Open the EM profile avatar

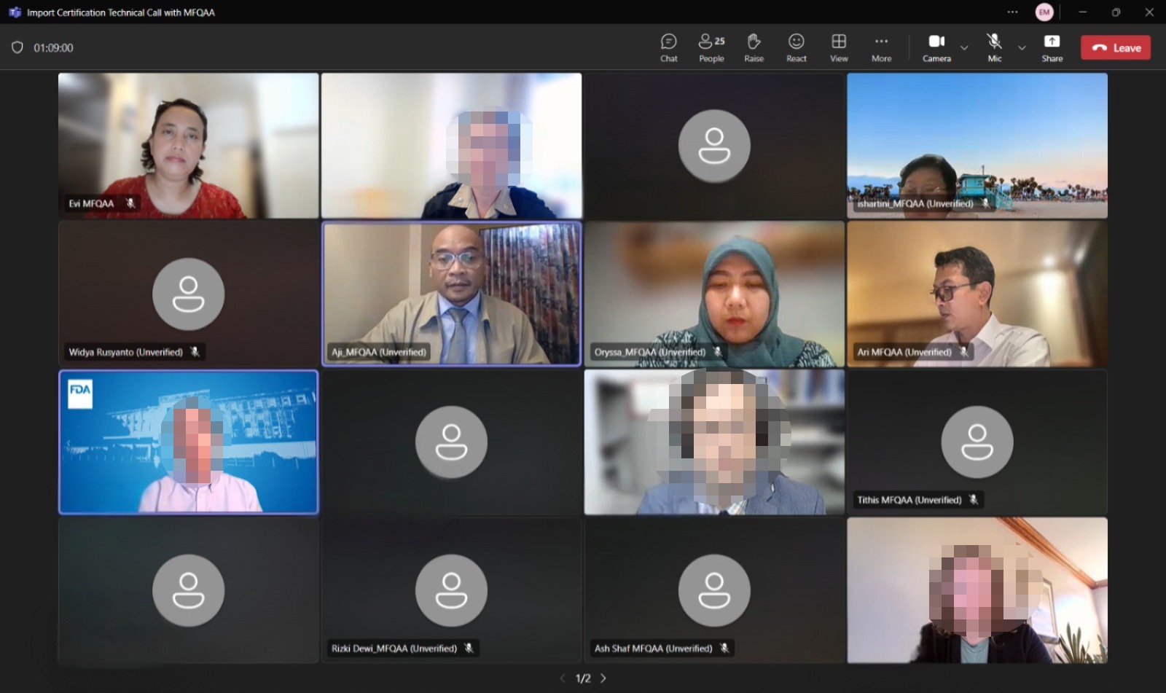point(1044,12)
